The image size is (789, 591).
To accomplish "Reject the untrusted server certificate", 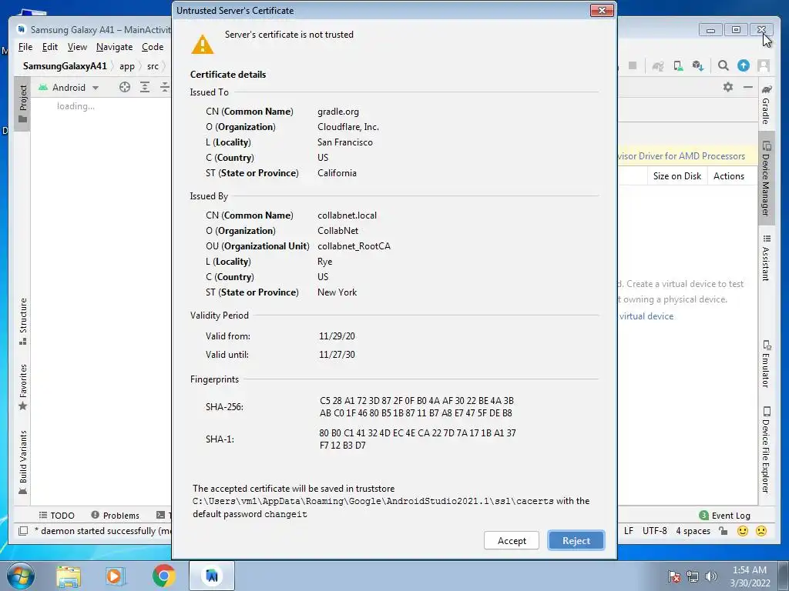I will click(576, 541).
